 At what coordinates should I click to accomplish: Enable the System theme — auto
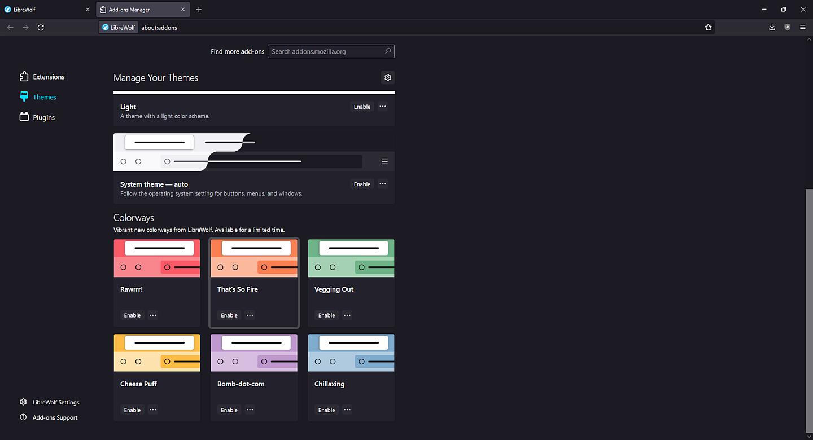point(362,184)
